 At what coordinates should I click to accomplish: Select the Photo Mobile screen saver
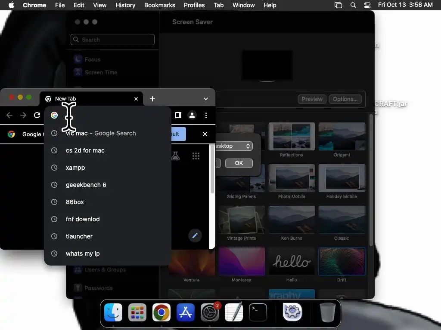tap(292, 178)
